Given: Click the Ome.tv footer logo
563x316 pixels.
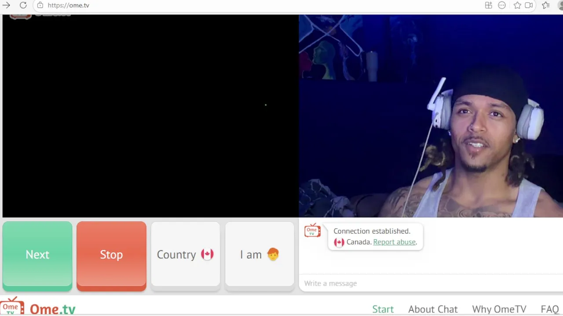Looking at the screenshot, I should coord(38,307).
